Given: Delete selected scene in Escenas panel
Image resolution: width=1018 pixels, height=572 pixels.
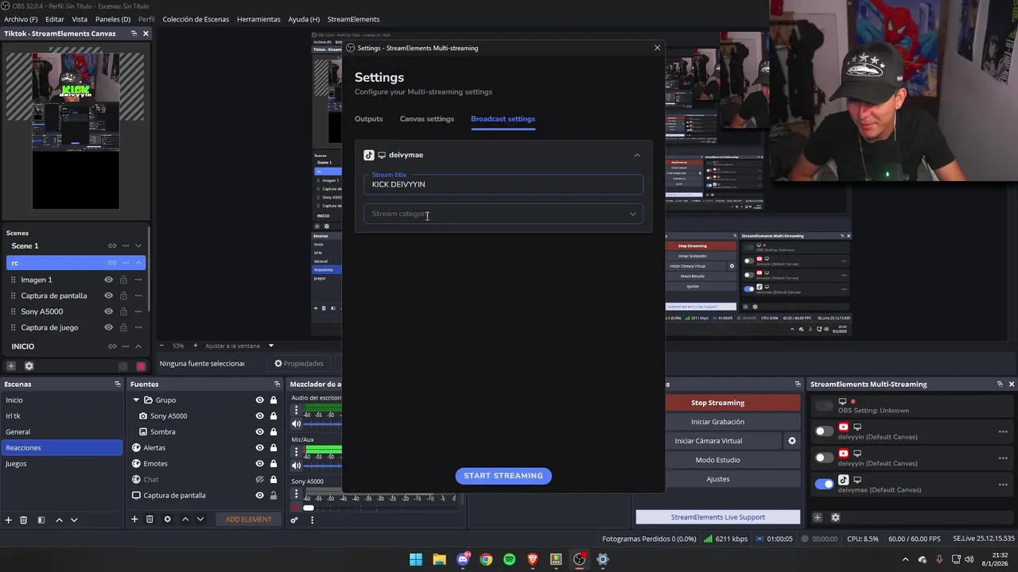Looking at the screenshot, I should coord(24,520).
